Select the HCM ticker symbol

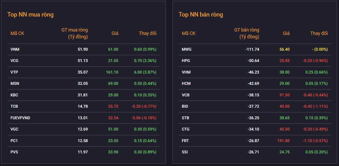(x=186, y=84)
